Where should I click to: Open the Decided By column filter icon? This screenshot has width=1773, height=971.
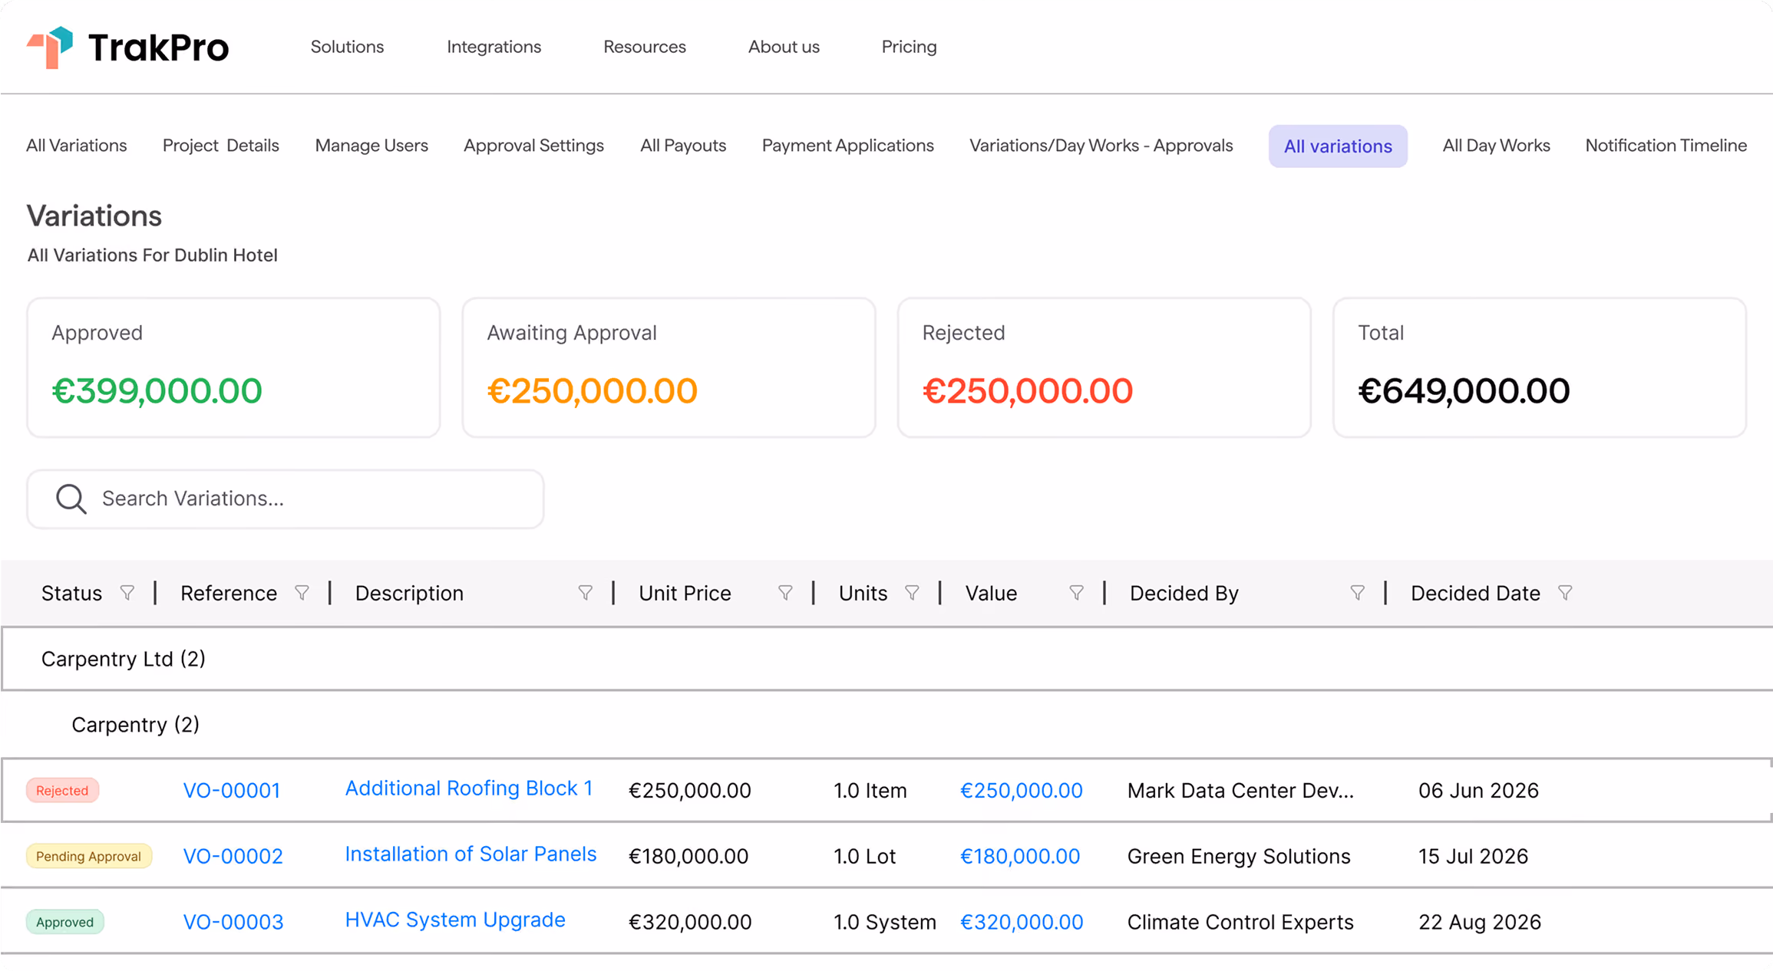[x=1357, y=593]
